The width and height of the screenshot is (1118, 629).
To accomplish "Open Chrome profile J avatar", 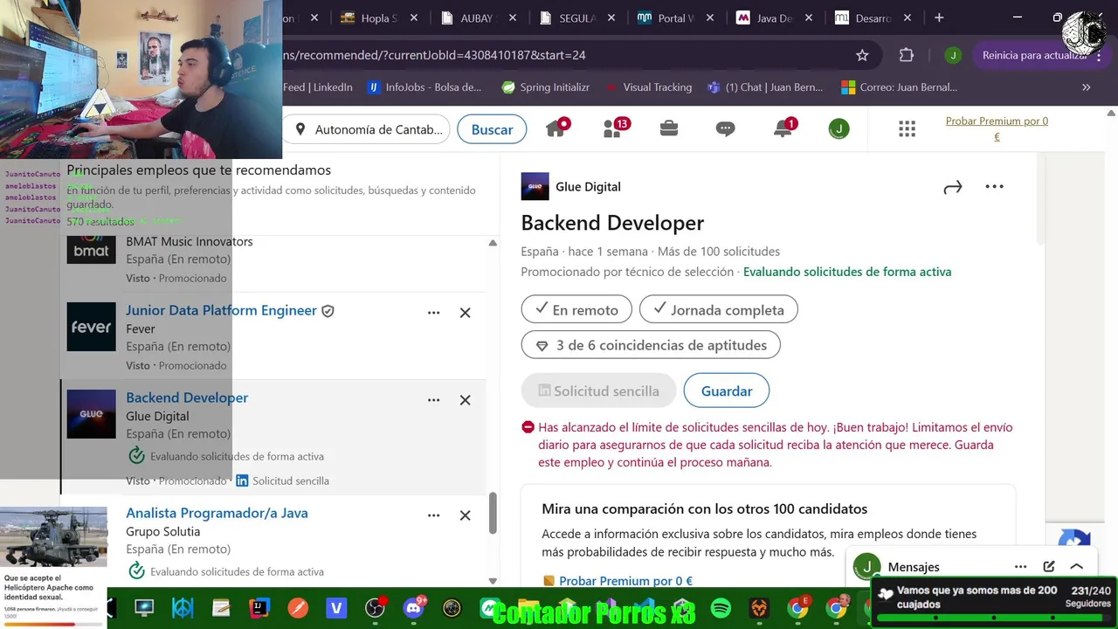I will click(953, 55).
